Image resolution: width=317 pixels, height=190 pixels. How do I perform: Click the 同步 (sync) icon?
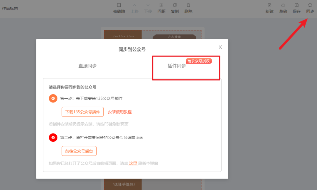pyautogui.click(x=310, y=5)
